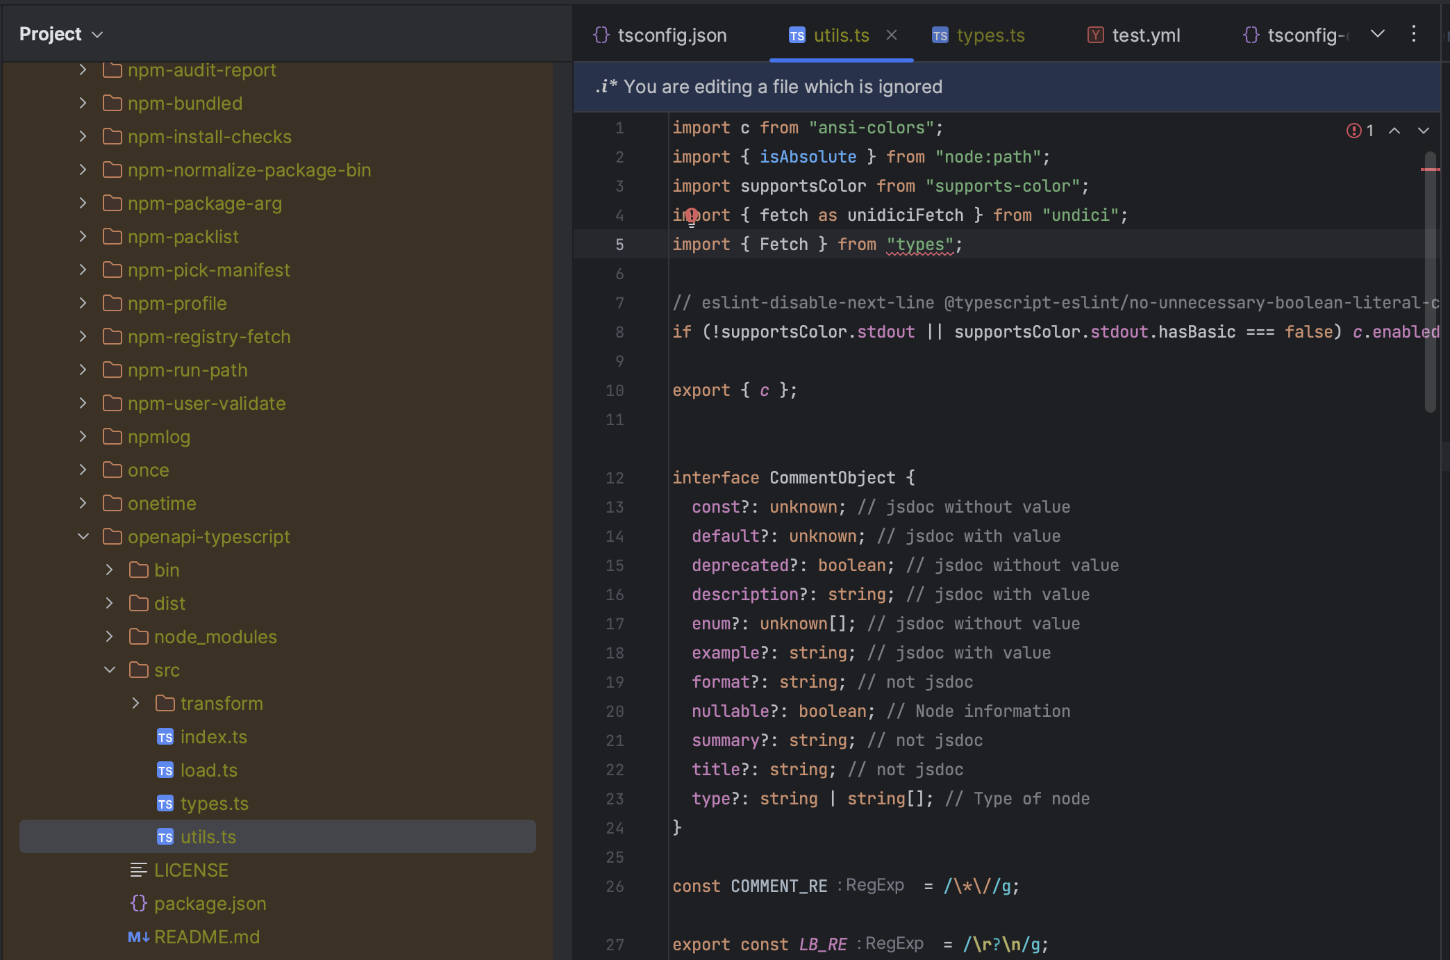Click the LICENSE file icon

(x=137, y=870)
